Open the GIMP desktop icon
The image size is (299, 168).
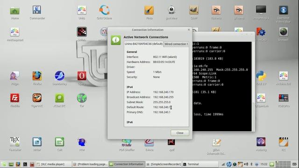pyautogui.click(x=194, y=10)
